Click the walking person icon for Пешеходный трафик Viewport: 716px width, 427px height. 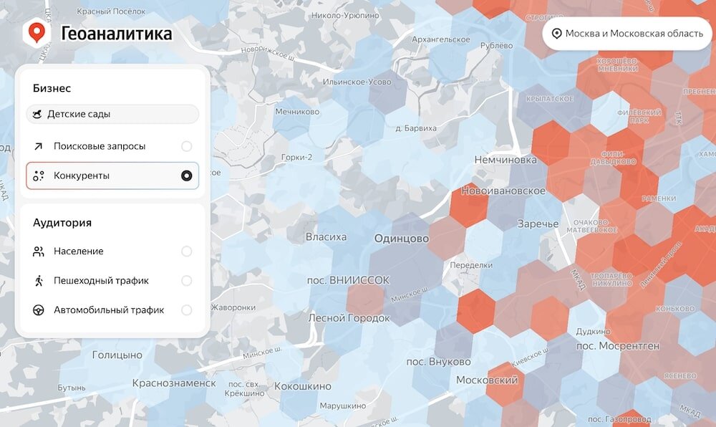[39, 280]
